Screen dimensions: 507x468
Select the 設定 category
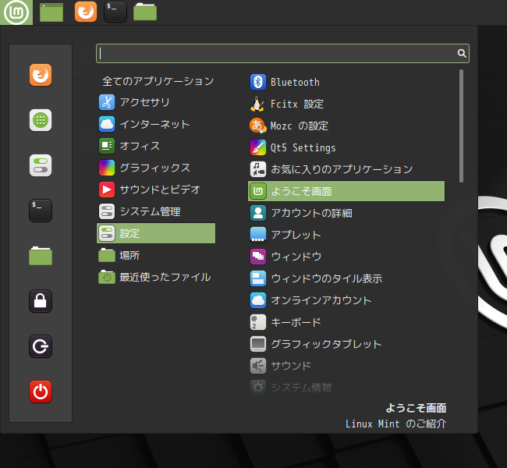pyautogui.click(x=156, y=233)
